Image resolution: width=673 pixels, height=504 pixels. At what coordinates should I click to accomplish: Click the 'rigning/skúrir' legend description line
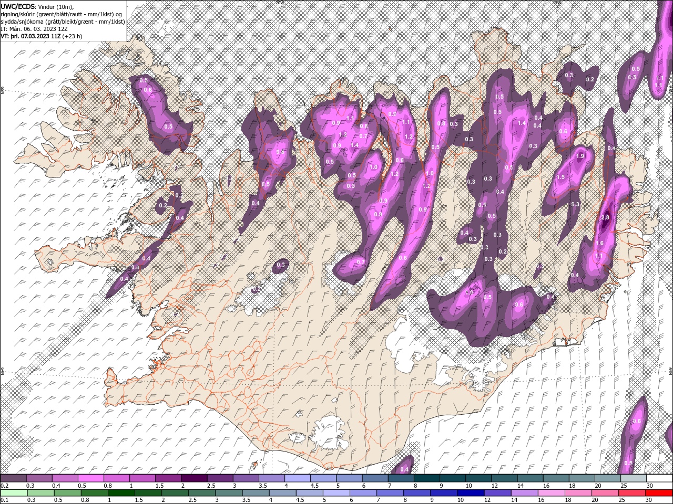coord(62,14)
